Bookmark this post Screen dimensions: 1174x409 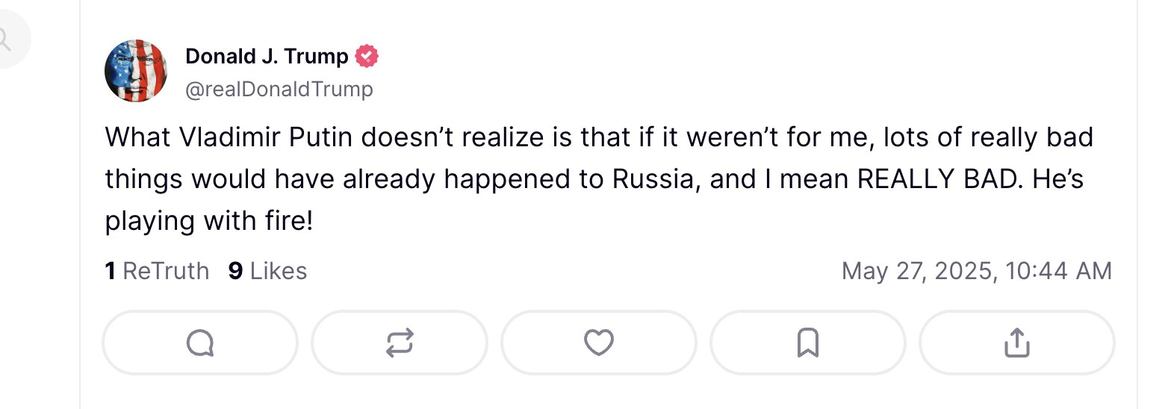[807, 343]
